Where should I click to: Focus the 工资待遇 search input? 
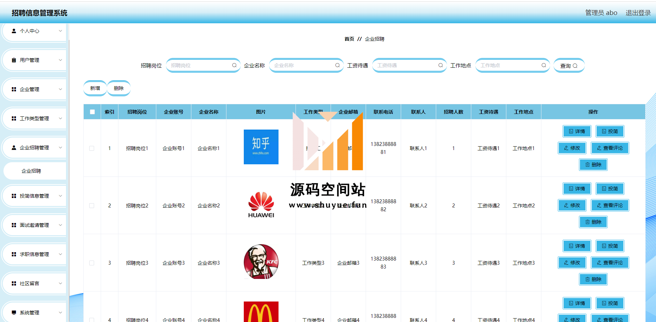[409, 65]
